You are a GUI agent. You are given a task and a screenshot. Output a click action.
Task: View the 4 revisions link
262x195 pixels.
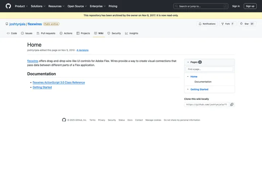(x=83, y=50)
